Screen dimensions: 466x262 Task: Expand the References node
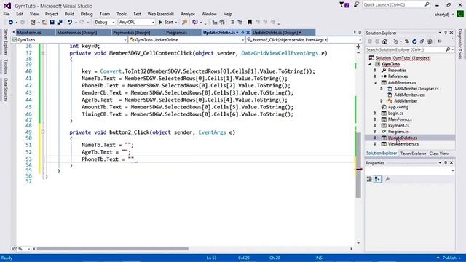point(376,76)
